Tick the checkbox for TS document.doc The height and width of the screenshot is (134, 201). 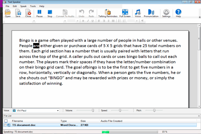5,125
